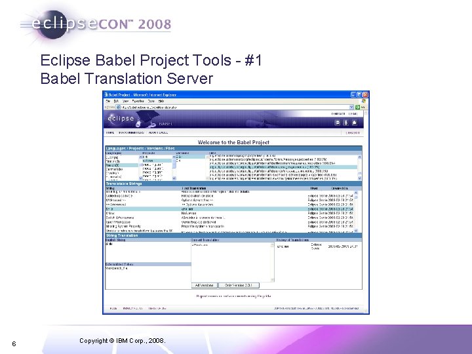Select the highlighted French language entry
This screenshot has height=354, width=472.
click(122, 165)
